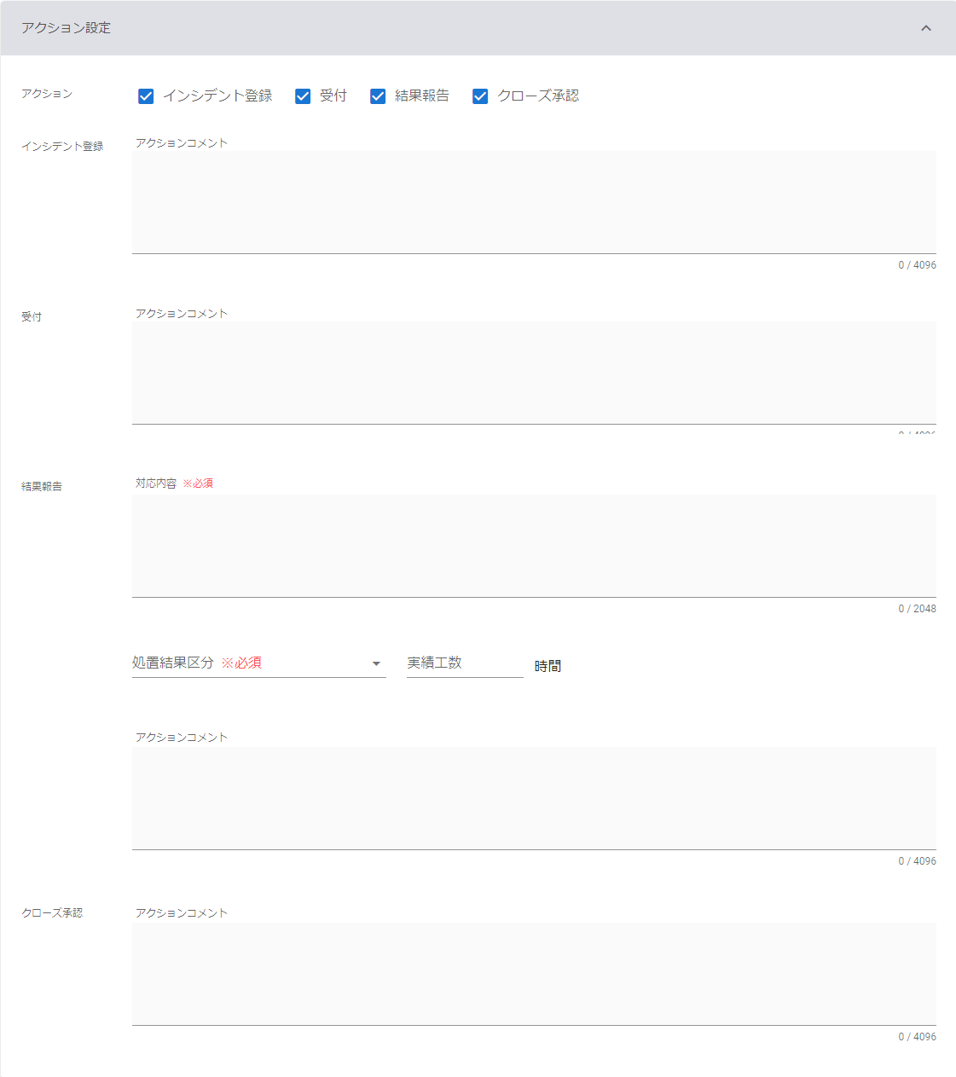Uncheck the インシデント登録 checkbox box

click(146, 96)
